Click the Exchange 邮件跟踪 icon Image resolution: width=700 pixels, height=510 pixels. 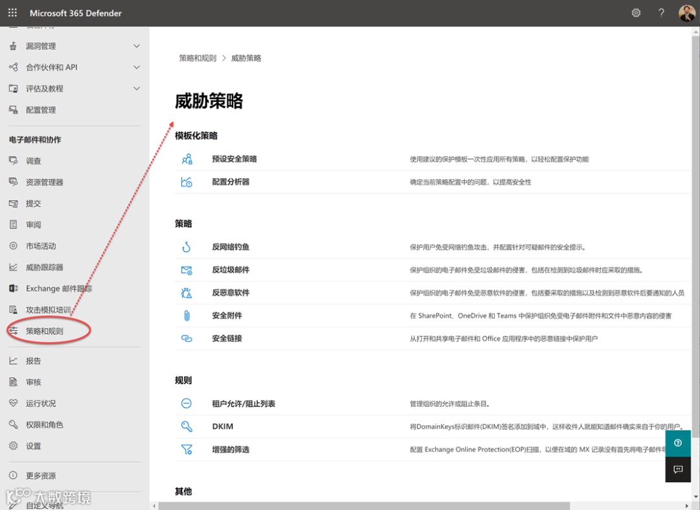click(x=14, y=288)
